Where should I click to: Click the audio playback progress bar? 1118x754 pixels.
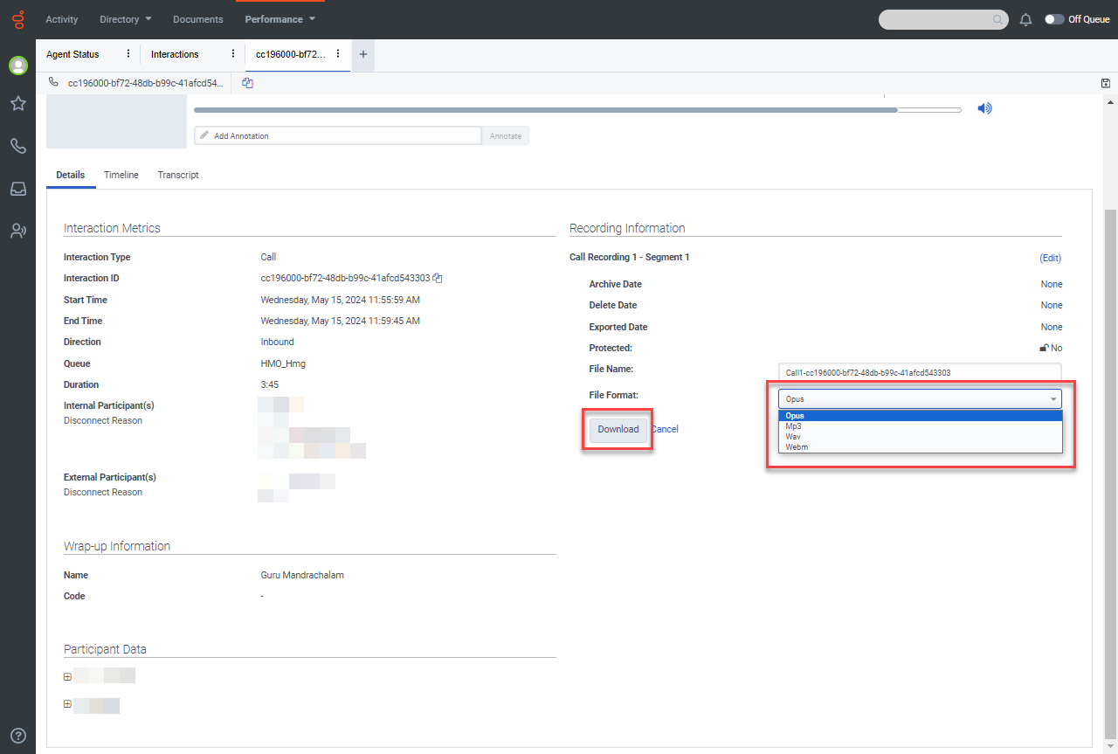[x=576, y=110]
